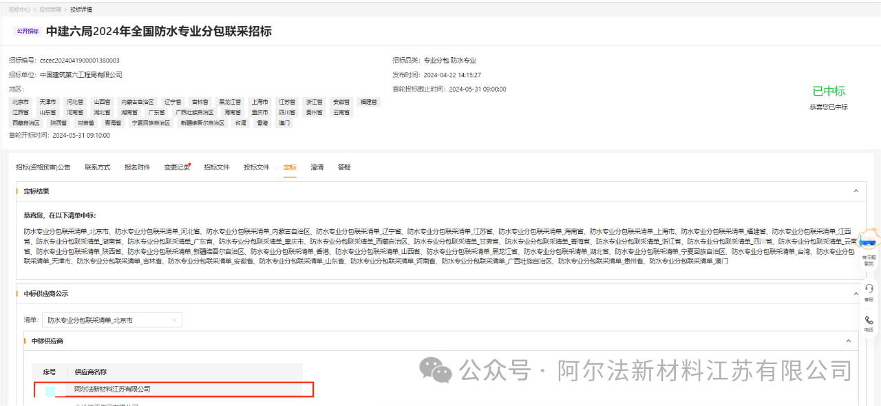Click the 恭喜您已中标 message

pos(829,107)
